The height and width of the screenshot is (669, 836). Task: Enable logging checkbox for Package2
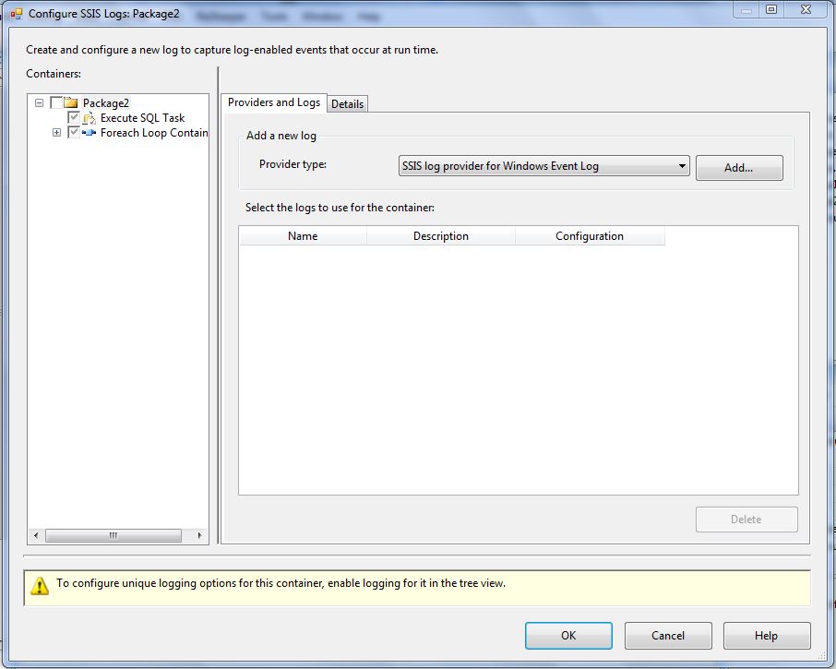point(56,103)
